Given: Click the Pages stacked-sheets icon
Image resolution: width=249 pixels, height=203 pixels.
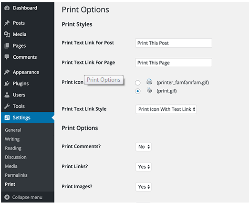Looking at the screenshot, I should [x=7, y=46].
